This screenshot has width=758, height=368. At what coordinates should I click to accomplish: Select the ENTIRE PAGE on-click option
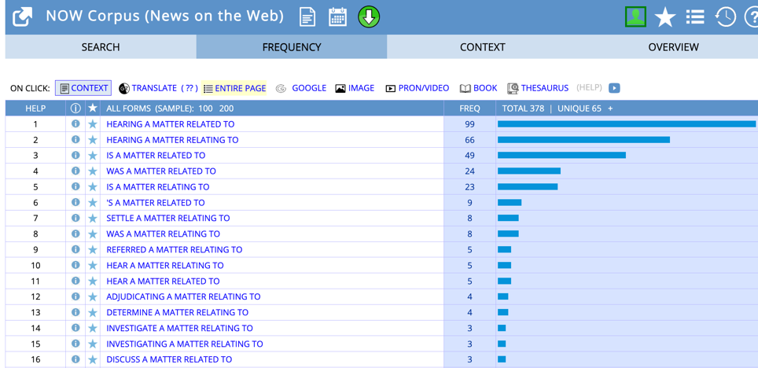point(234,88)
